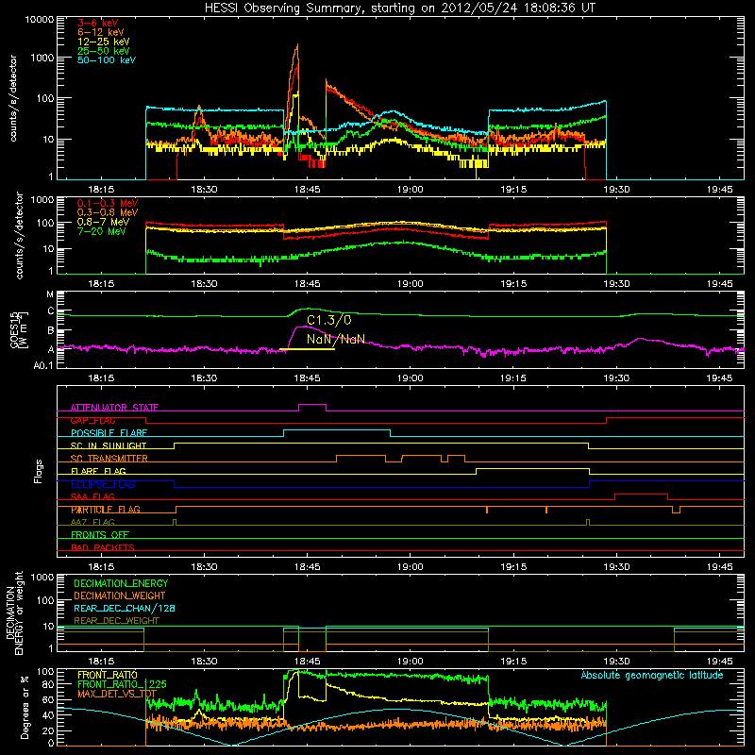This screenshot has height=755, width=755.
Task: Click the HESSI Observing Summary plot title
Action: tap(399, 8)
